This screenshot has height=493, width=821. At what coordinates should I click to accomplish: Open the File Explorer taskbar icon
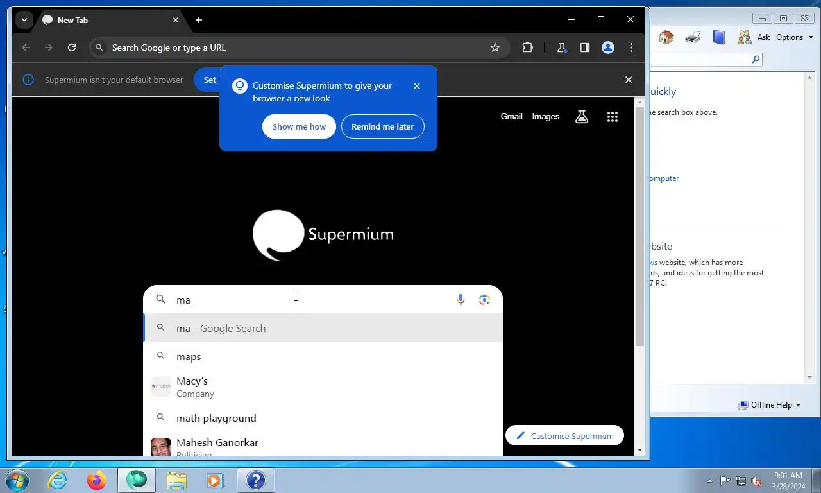(176, 480)
